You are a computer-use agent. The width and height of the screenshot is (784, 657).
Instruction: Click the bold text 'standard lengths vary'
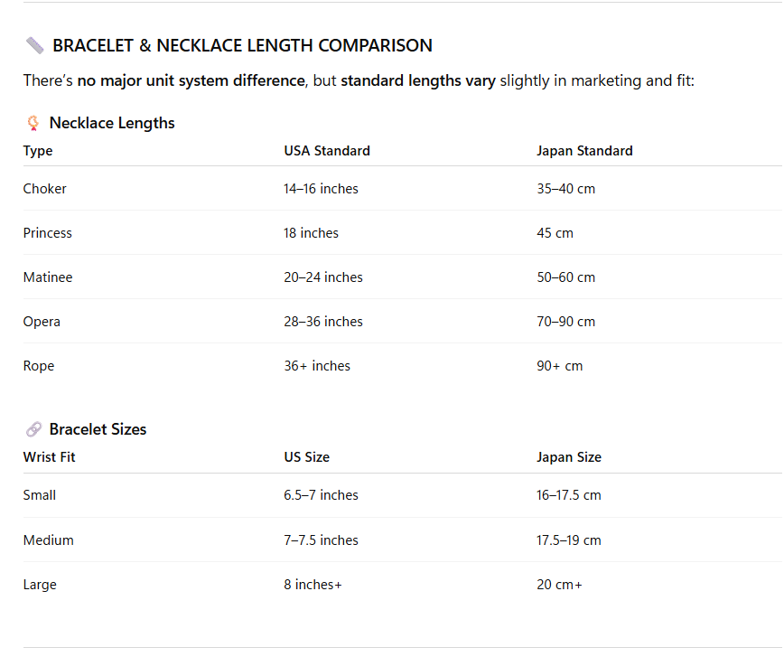418,80
